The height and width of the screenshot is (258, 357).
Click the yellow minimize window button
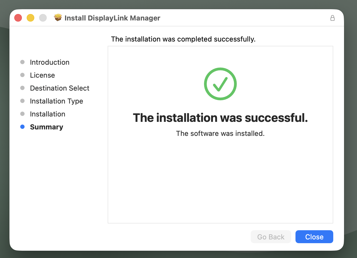click(30, 18)
